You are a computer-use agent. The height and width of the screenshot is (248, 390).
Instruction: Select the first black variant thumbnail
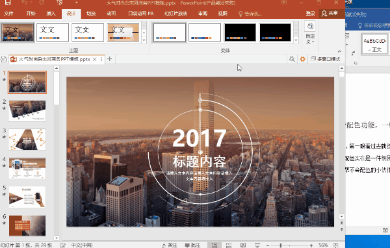tap(240, 32)
